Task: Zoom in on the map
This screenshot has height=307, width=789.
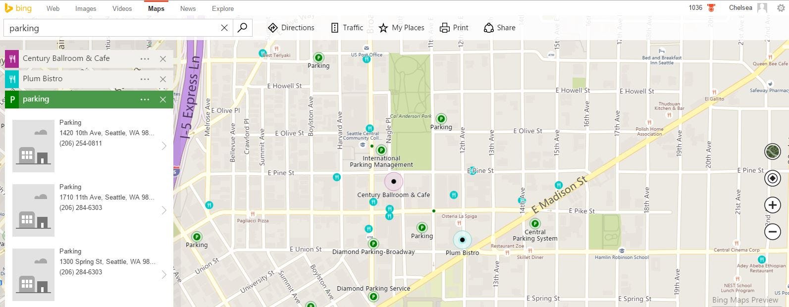Action: 773,205
